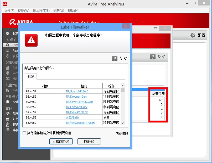Select the 检测 tab

[x=31, y=77]
